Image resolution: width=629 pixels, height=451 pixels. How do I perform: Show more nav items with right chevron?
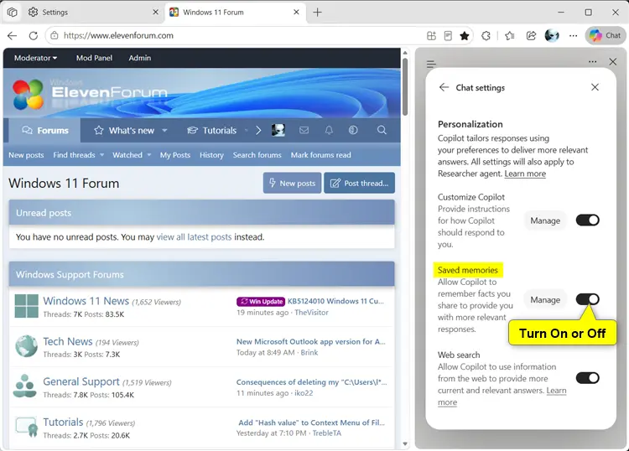(258, 131)
